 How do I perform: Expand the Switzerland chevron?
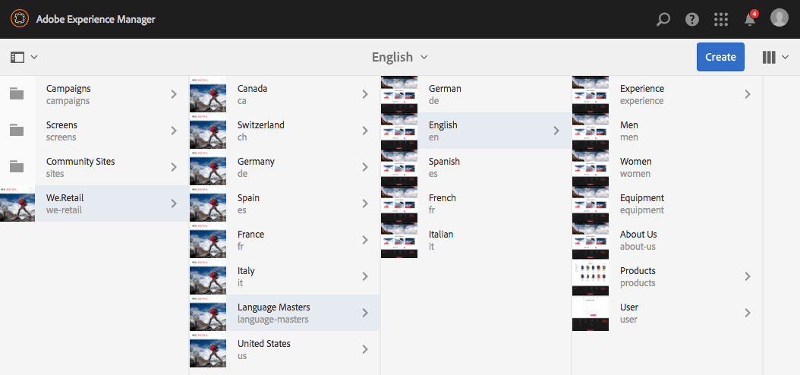coord(365,131)
